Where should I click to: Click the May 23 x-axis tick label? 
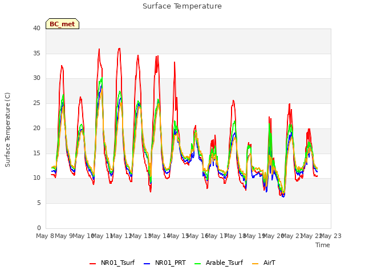330,236
